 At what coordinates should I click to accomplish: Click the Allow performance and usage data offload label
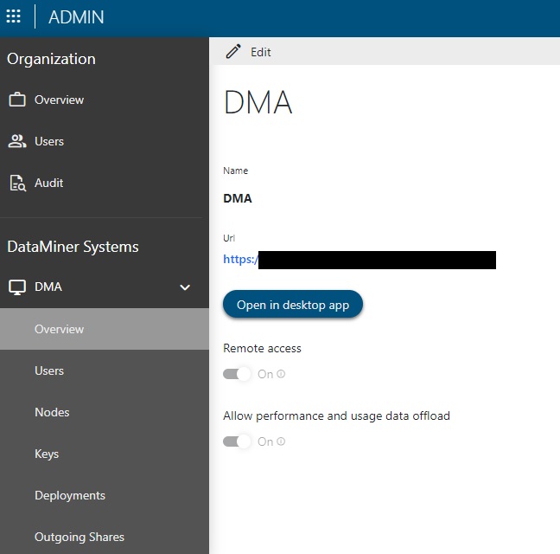click(x=336, y=416)
